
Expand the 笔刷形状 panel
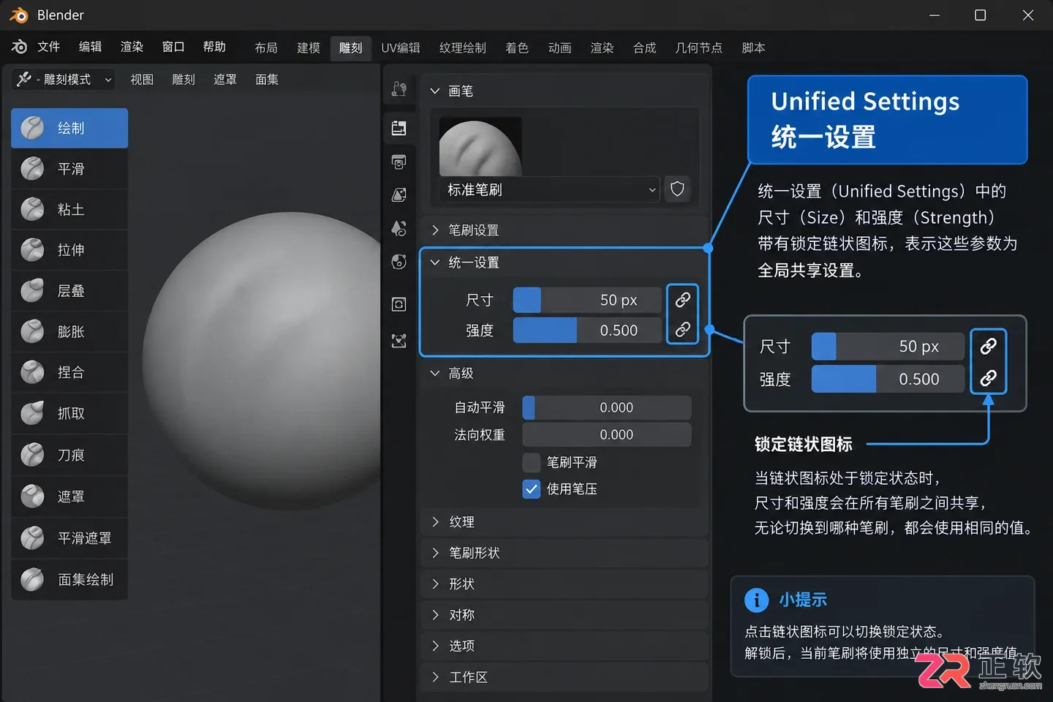point(435,553)
